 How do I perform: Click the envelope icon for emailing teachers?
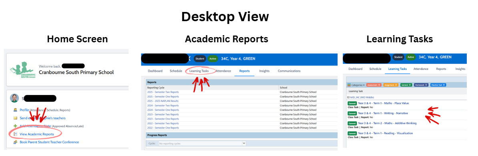[15, 118]
